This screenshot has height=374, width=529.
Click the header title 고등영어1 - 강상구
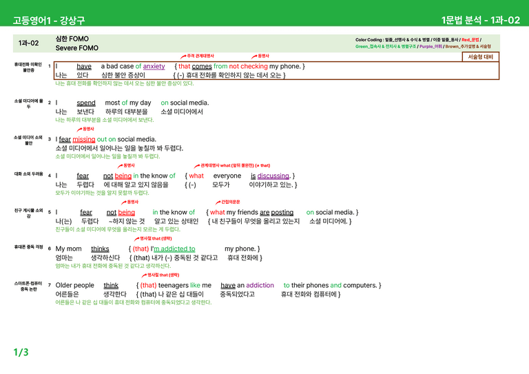pos(49,20)
